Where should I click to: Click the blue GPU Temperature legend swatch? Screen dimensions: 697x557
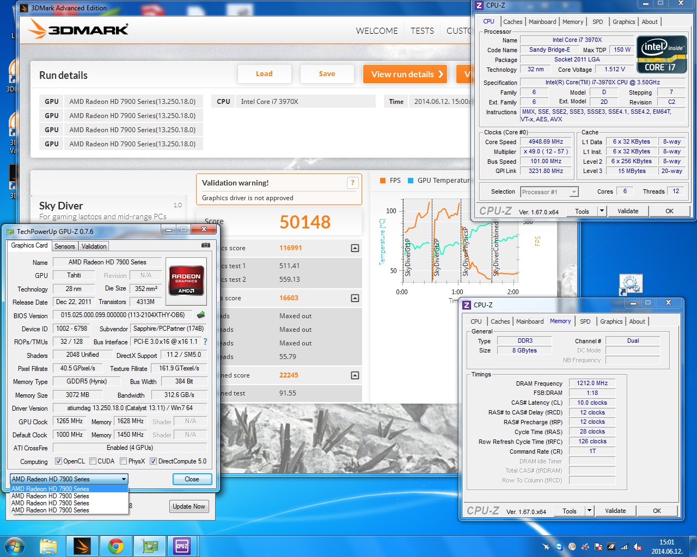(411, 181)
